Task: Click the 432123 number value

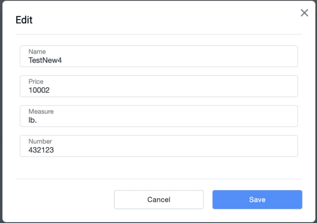Action: coord(41,150)
